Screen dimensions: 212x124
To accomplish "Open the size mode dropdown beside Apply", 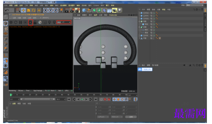I will pyautogui.click(x=117, y=117).
